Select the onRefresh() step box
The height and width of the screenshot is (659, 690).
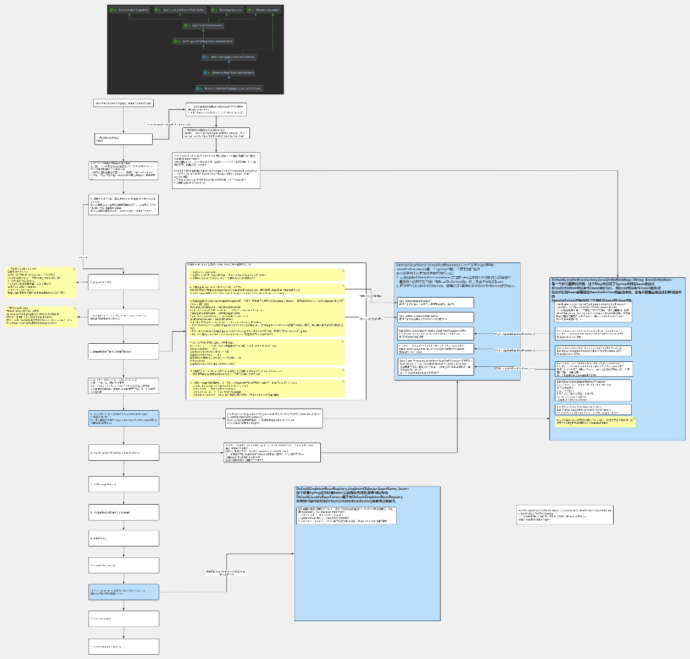coord(124,538)
